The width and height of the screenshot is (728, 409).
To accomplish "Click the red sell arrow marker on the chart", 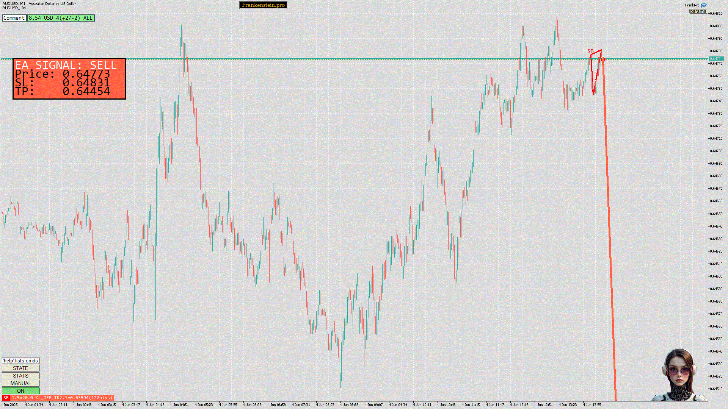I will tap(603, 59).
